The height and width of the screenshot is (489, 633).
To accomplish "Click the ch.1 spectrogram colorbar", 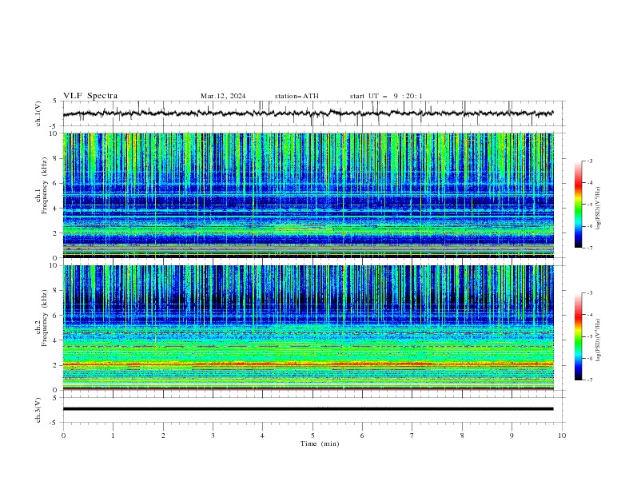I will pos(578,205).
